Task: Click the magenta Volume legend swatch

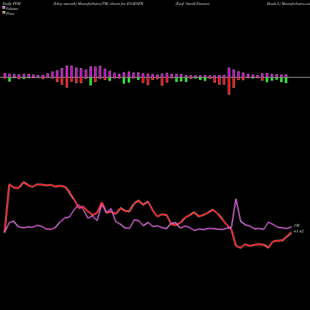Action: (x=4, y=7)
